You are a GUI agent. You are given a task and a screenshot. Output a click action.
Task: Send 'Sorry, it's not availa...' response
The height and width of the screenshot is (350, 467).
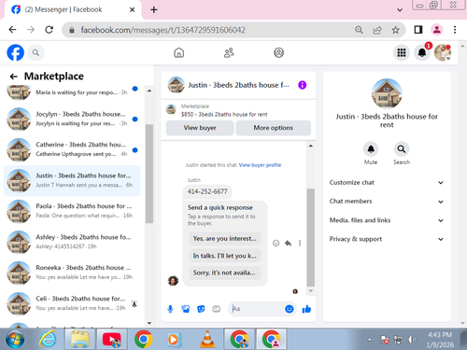[x=225, y=273]
